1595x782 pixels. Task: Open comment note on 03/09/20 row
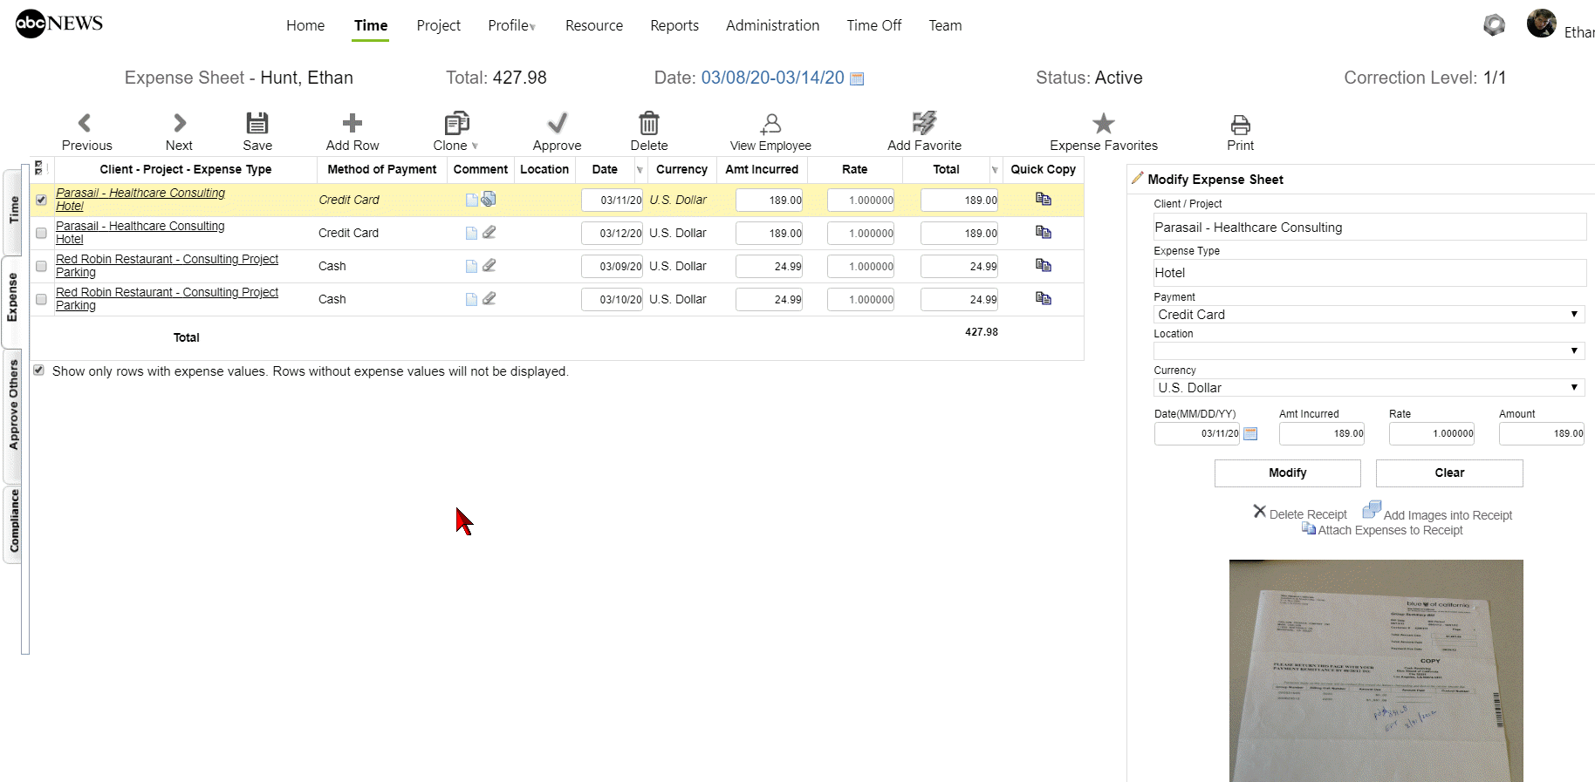pyautogui.click(x=471, y=266)
